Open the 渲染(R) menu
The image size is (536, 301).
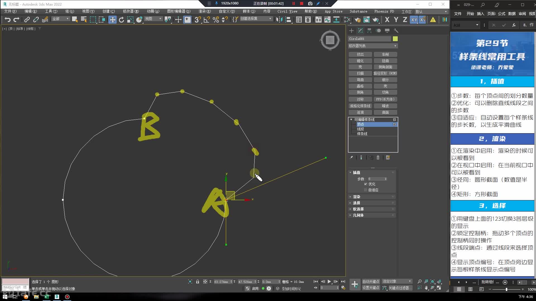205,11
